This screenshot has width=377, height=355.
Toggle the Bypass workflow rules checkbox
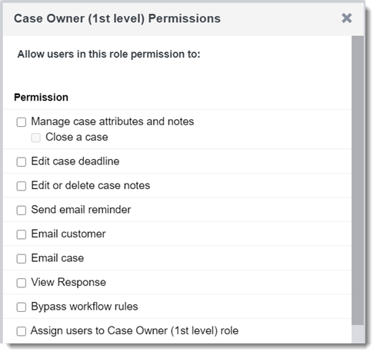22,307
